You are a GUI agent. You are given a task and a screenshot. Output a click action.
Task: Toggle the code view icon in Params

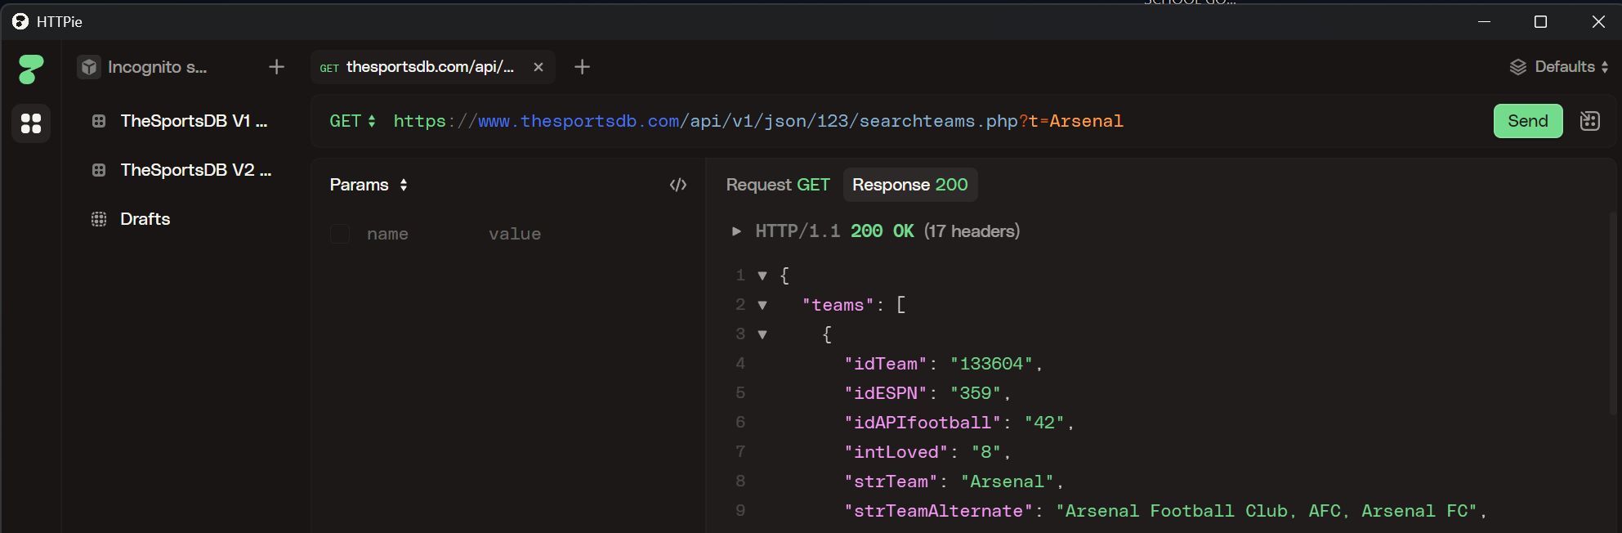(x=677, y=185)
